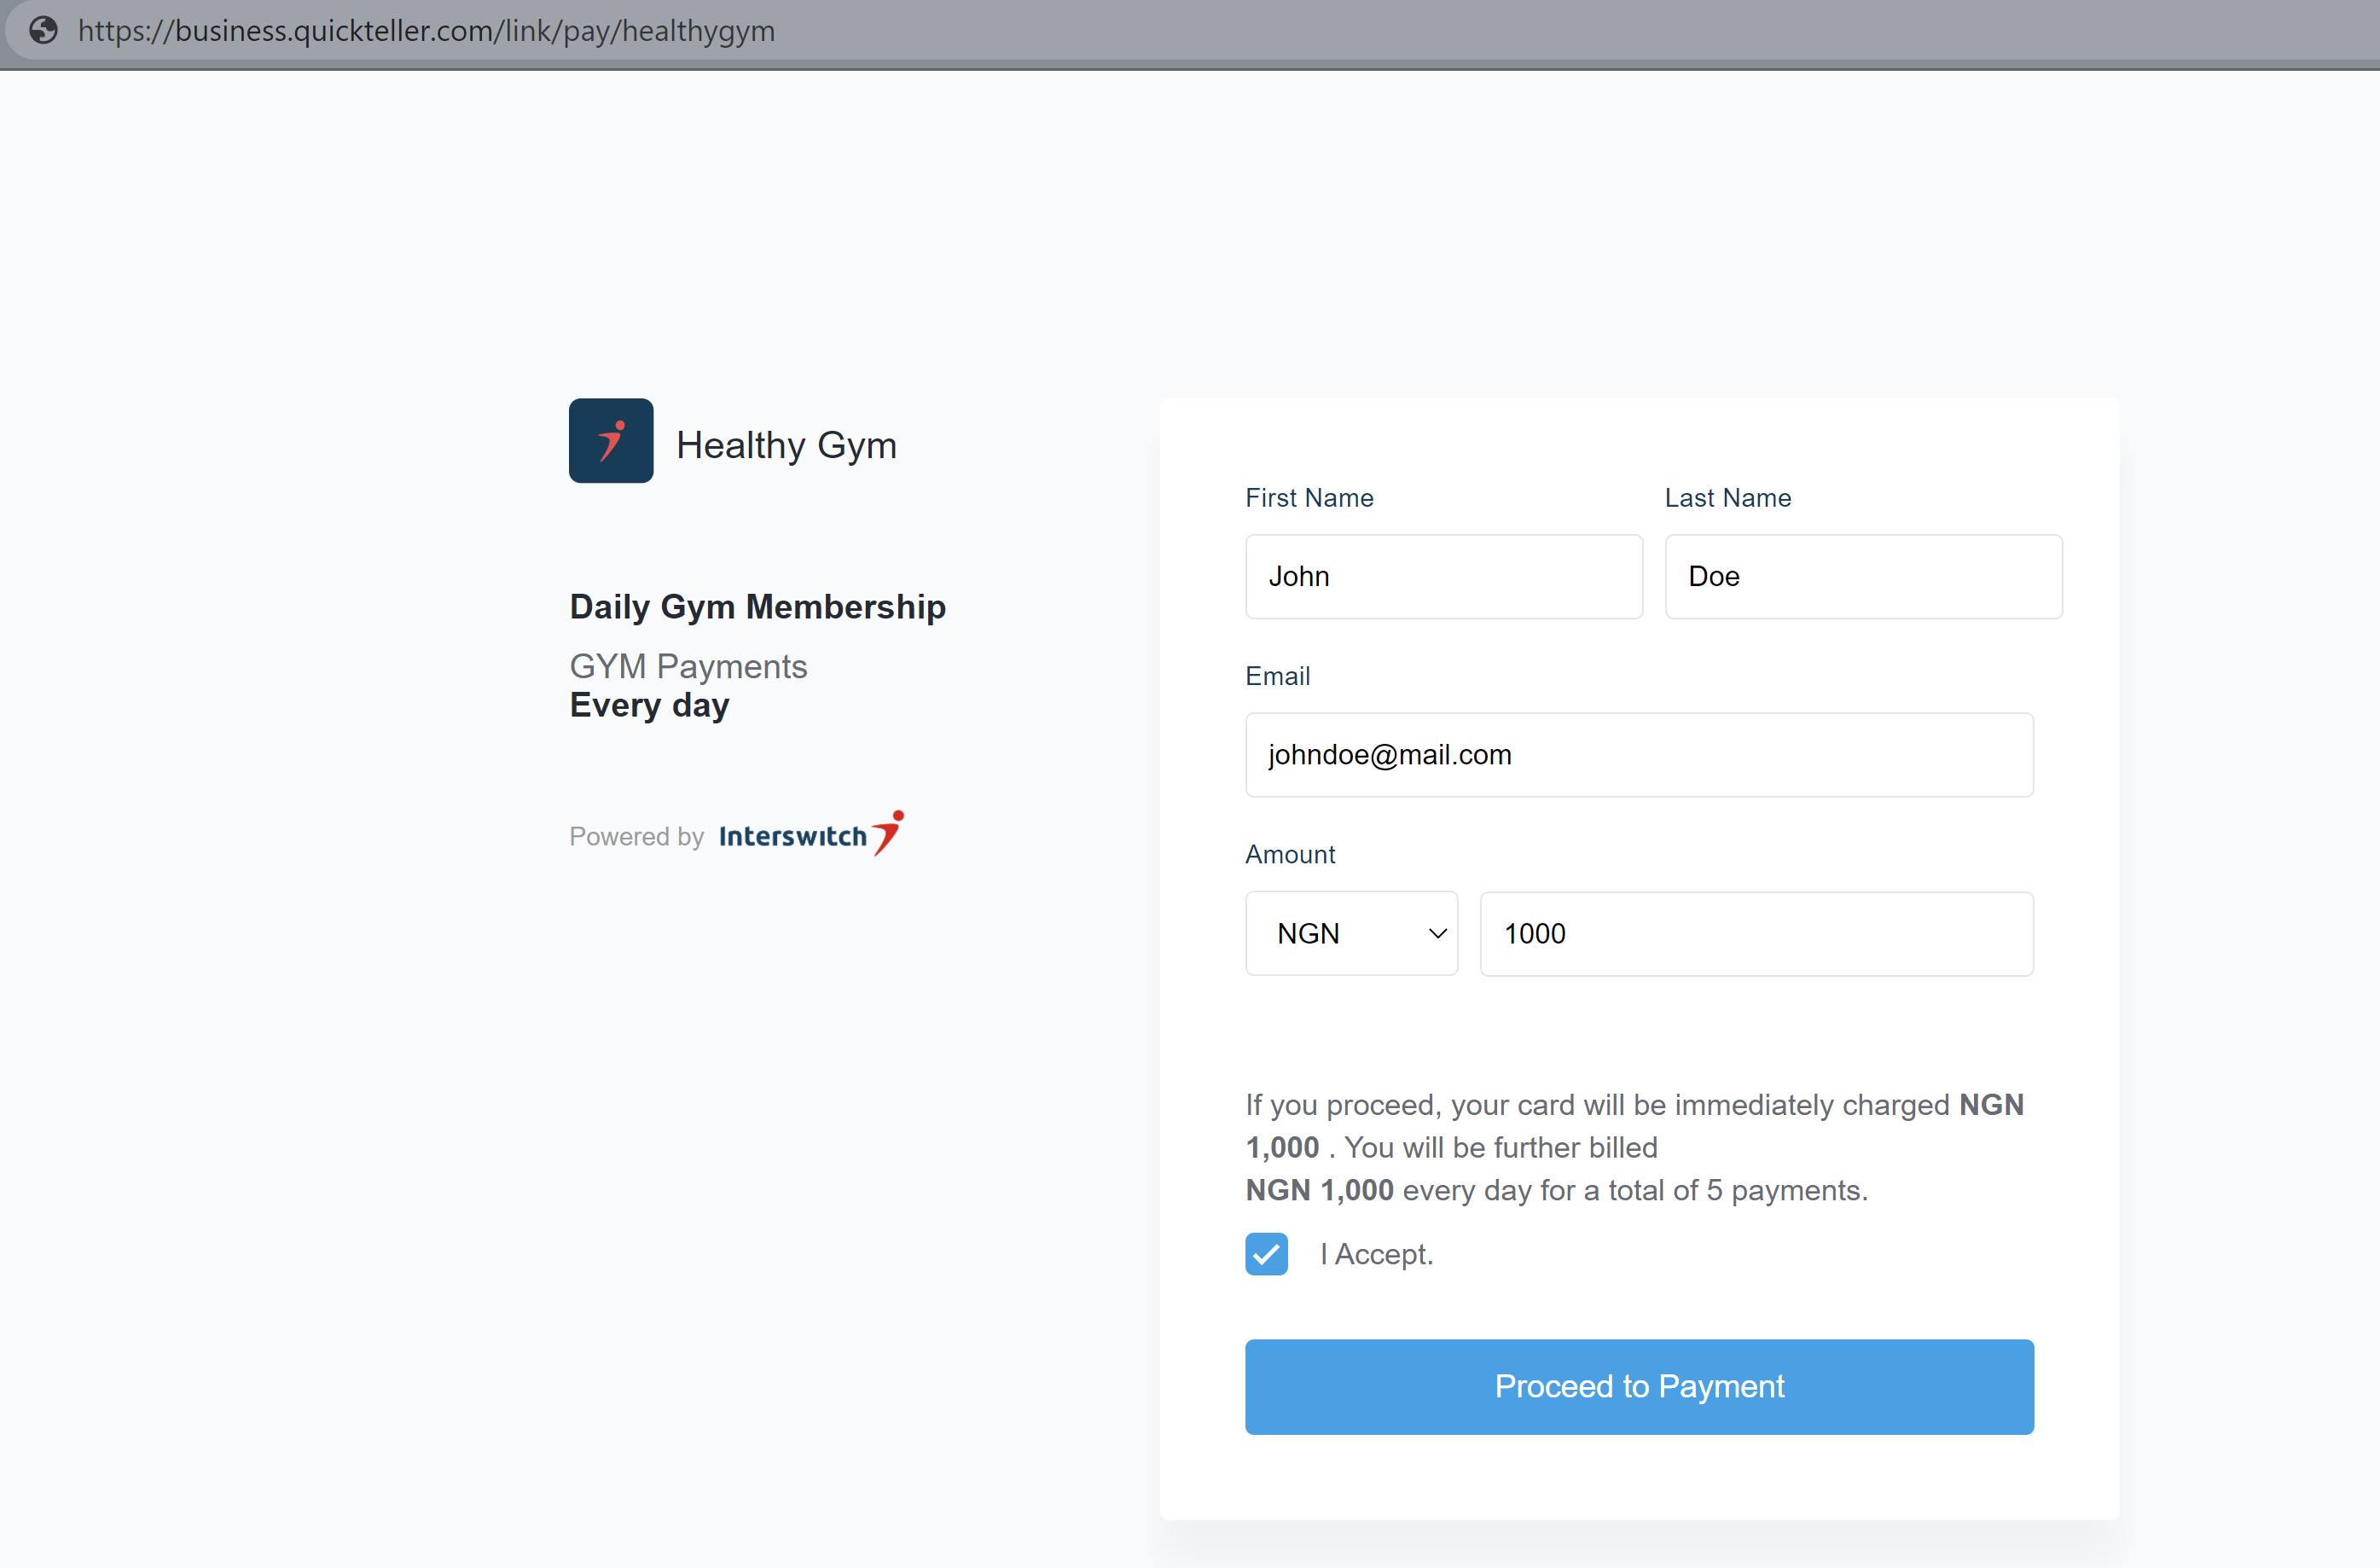
Task: Select the Amount field showing 1000
Action: [1755, 933]
